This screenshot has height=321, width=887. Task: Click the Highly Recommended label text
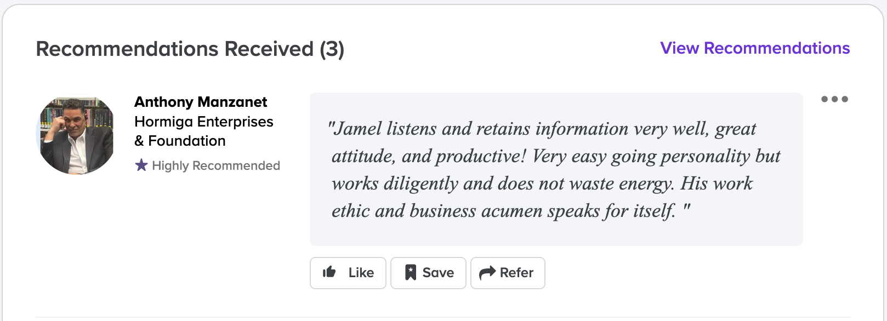click(x=216, y=165)
